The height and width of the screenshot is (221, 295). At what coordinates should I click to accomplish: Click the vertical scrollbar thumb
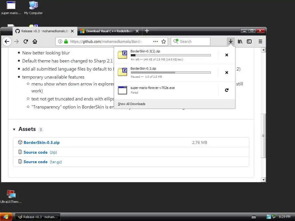click(x=263, y=136)
